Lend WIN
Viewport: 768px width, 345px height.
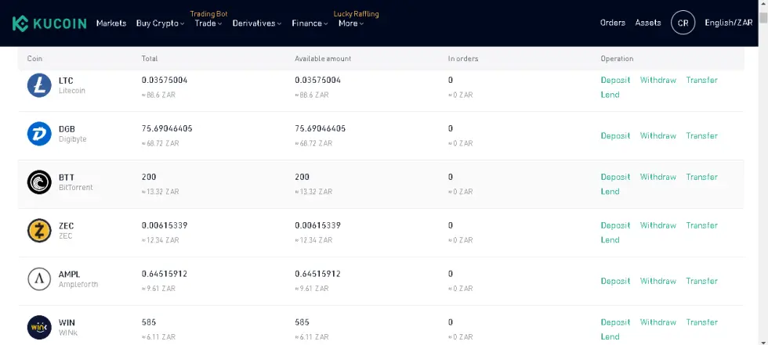click(610, 336)
